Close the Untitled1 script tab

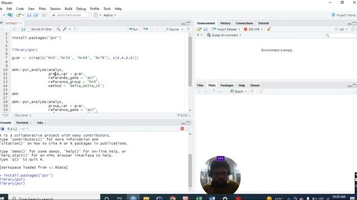(21, 23)
